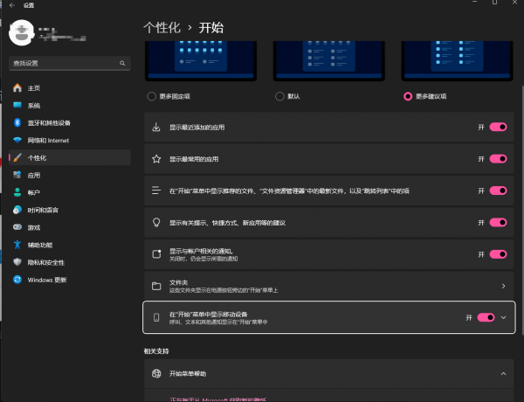Open 应用 settings category
This screenshot has height=402, width=524.
(x=70, y=175)
